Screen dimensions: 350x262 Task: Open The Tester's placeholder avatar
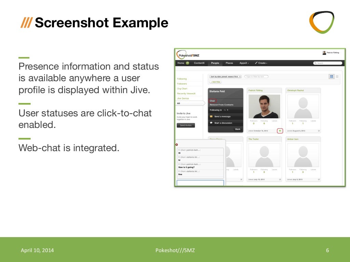click(x=264, y=155)
